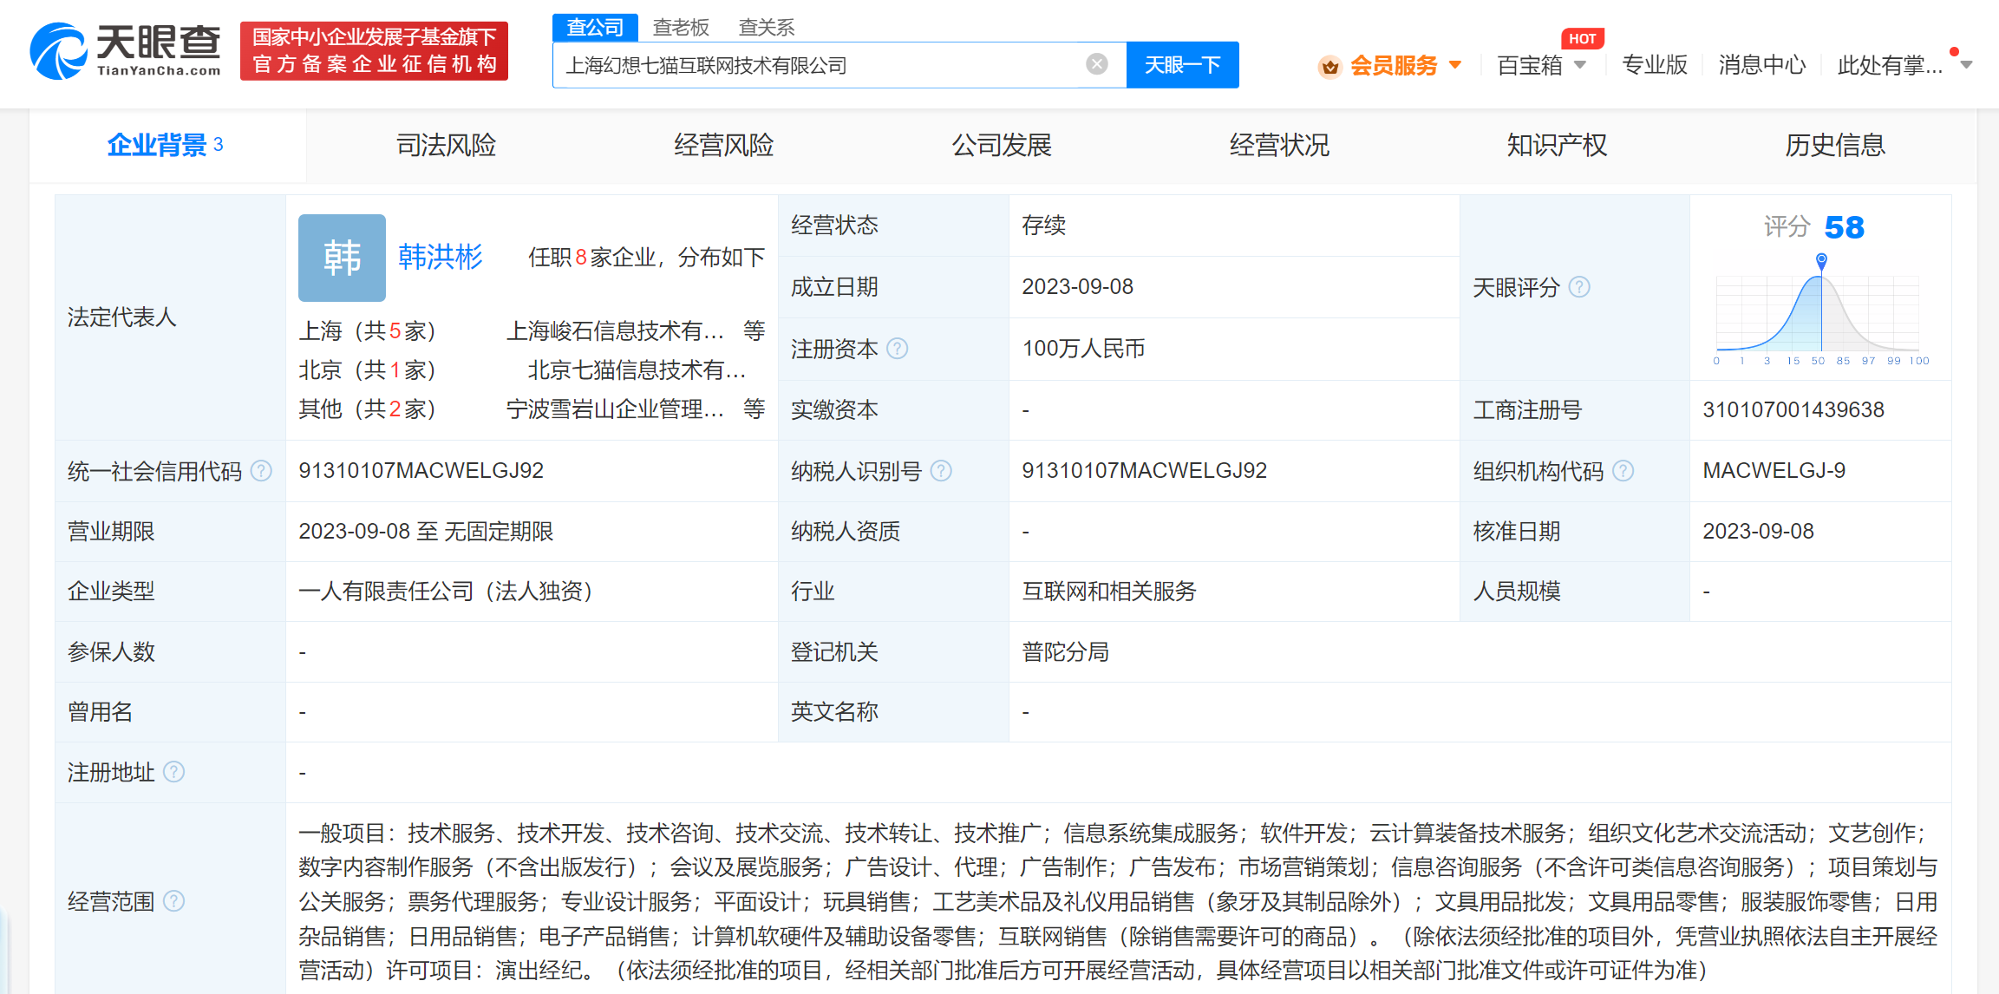Open 宁波雪岩山企业管理… company link
1999x994 pixels.
(614, 409)
